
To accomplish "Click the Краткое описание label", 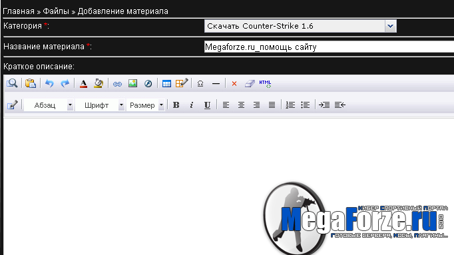I will click(39, 67).
